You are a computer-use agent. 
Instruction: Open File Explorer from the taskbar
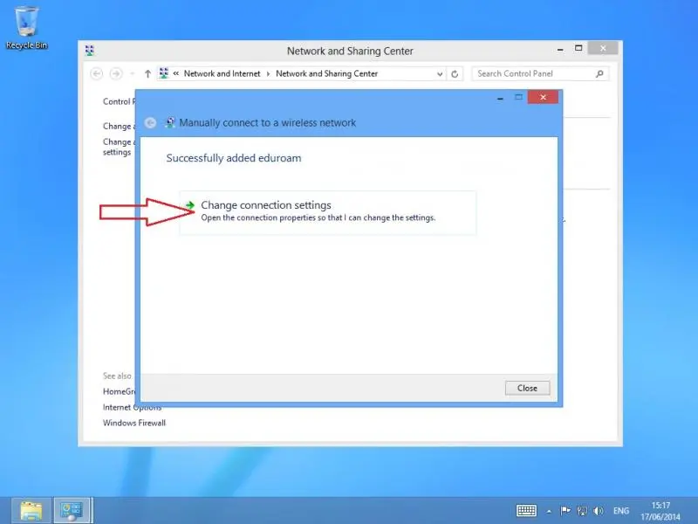(31, 510)
